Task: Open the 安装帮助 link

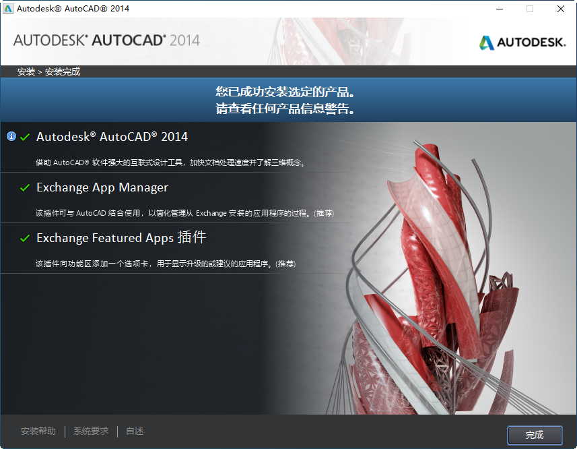Action: (x=38, y=431)
